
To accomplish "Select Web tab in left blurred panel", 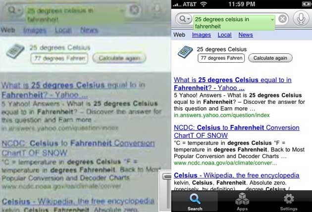I will [8, 30].
